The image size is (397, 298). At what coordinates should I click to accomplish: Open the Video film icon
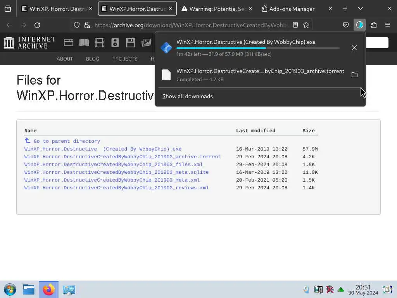[x=100, y=43]
